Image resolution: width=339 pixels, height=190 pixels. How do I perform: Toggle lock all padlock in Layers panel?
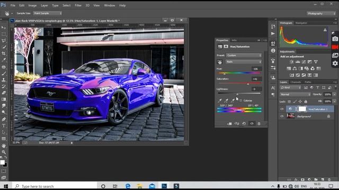coord(306,101)
